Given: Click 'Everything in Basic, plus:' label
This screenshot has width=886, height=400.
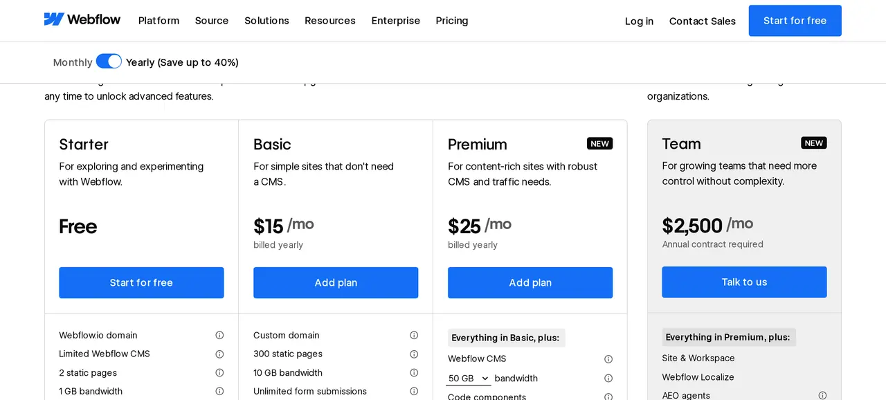Looking at the screenshot, I should (506, 338).
